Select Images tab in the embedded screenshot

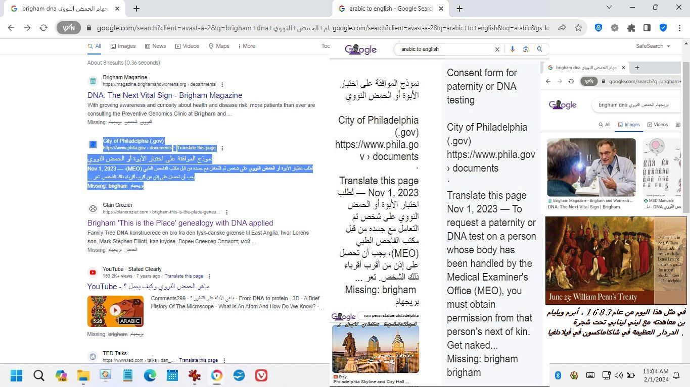pyautogui.click(x=628, y=125)
